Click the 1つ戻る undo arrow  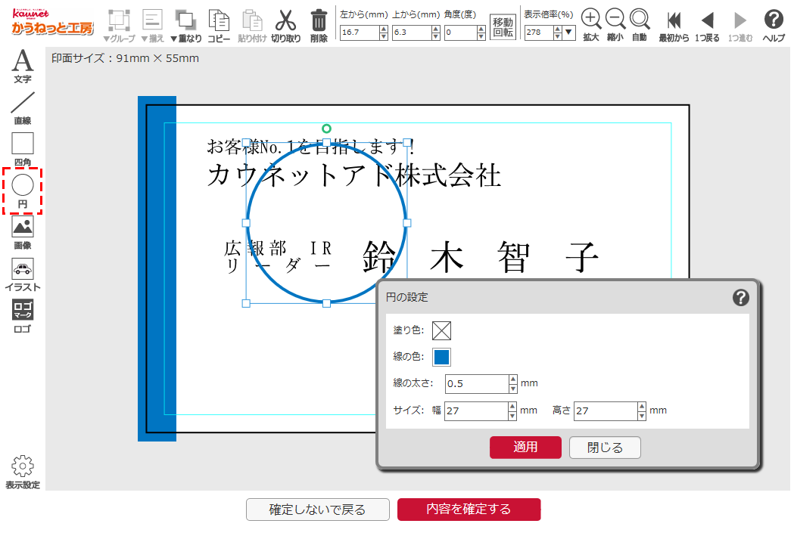(708, 20)
